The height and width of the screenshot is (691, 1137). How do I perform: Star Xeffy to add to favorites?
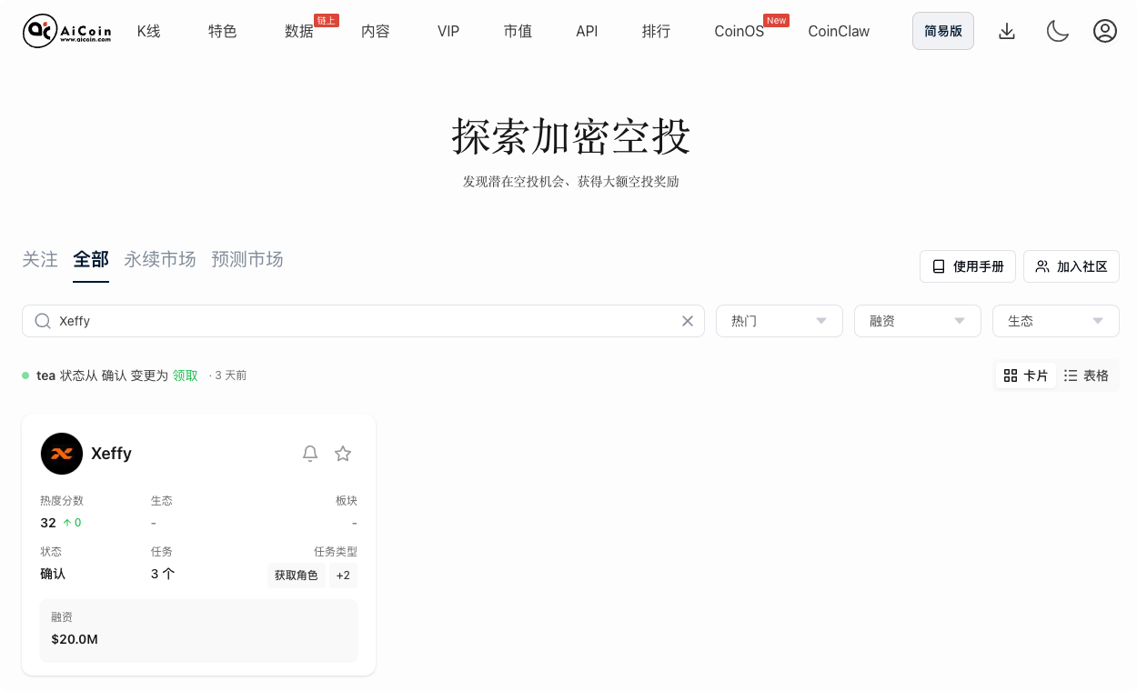click(343, 453)
